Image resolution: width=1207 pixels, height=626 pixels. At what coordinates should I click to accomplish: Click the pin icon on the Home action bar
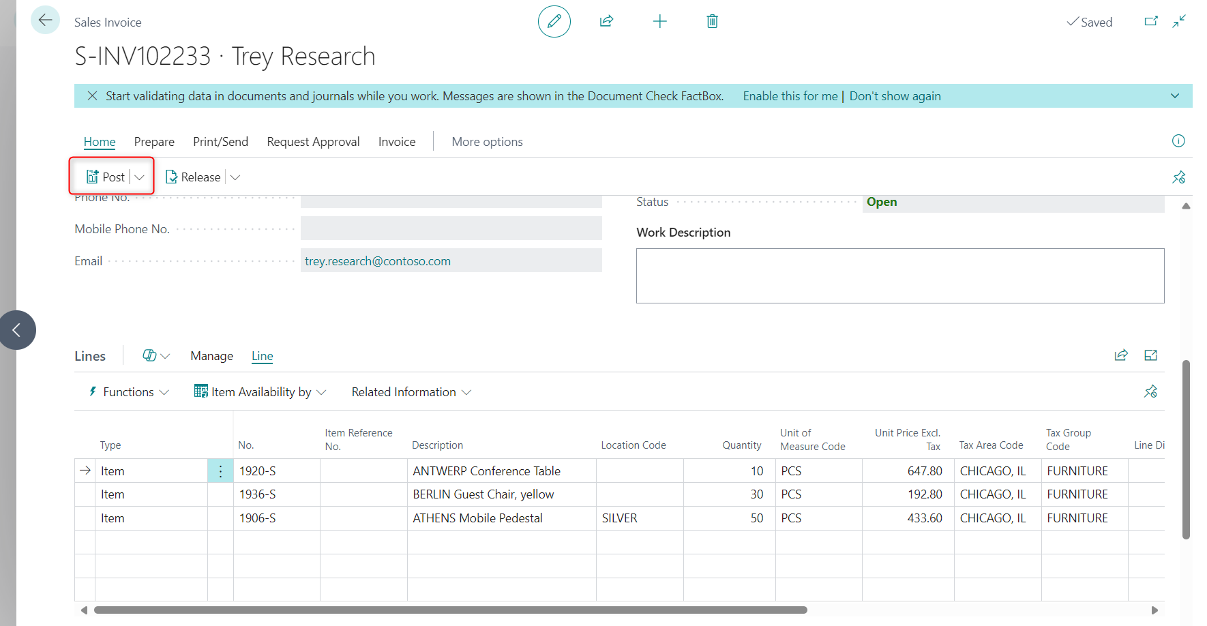coord(1178,177)
